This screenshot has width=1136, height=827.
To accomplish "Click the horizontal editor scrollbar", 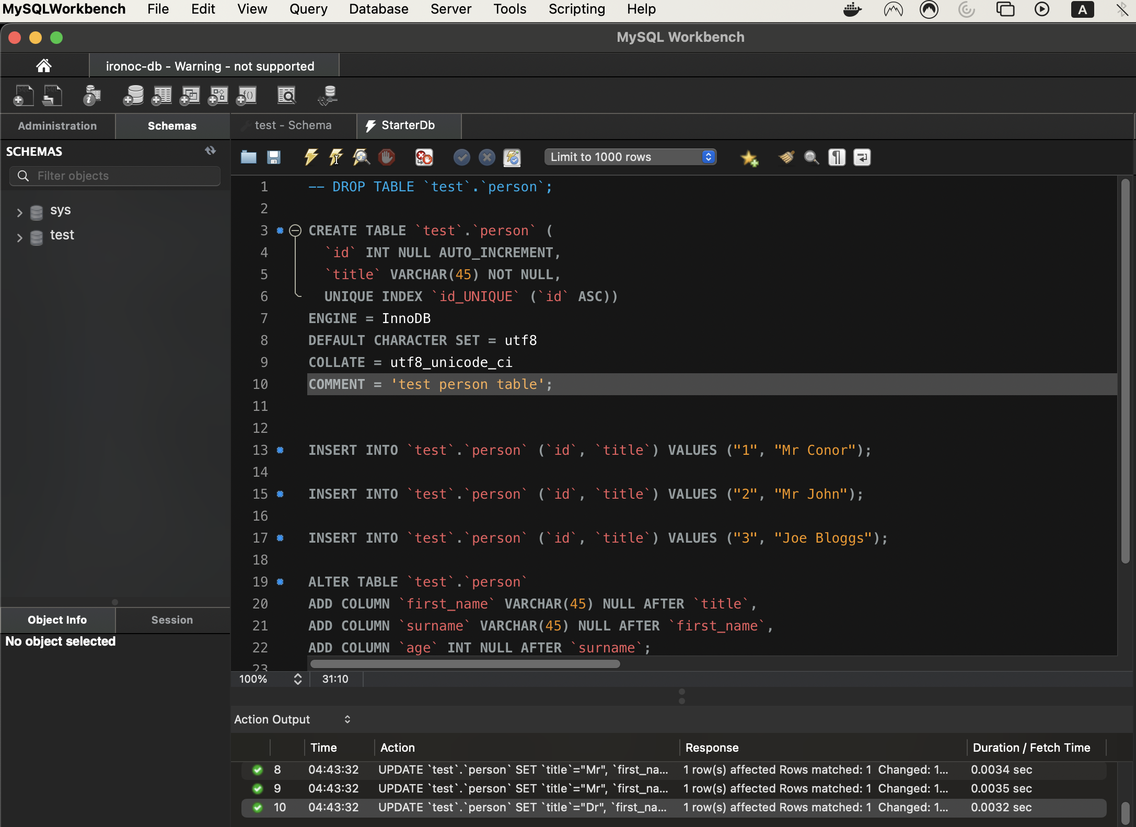I will point(465,664).
